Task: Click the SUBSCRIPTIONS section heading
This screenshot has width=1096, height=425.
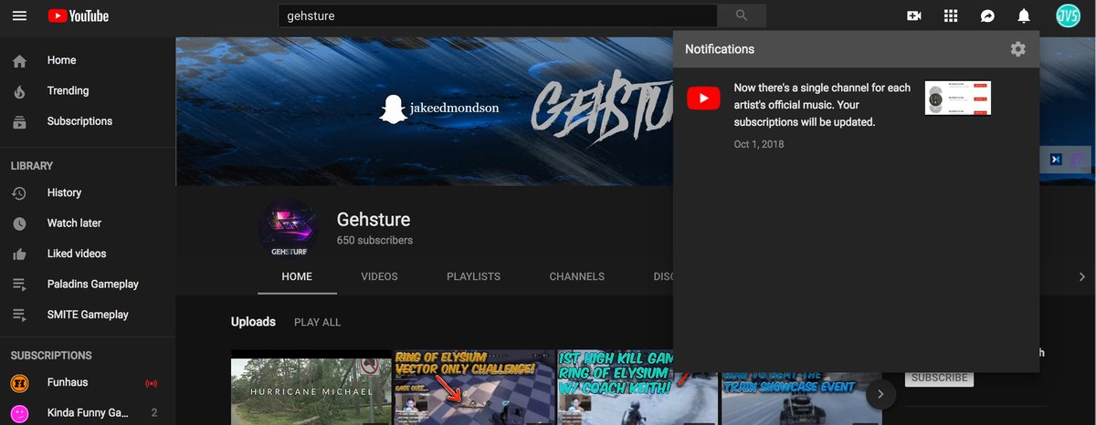Action: click(51, 356)
